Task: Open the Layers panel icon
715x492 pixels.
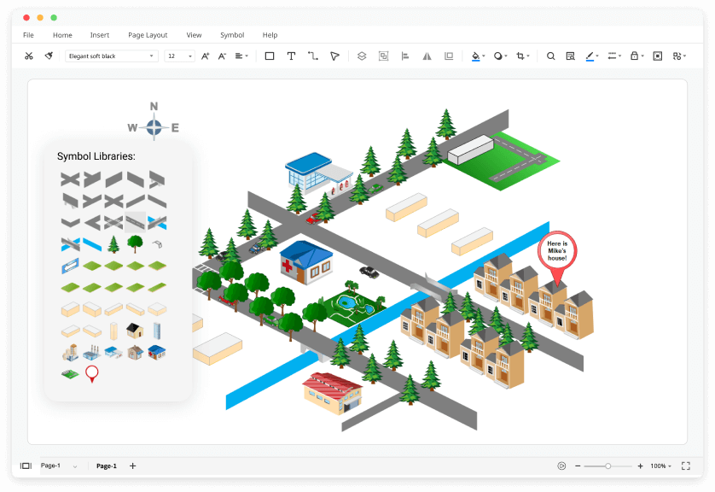Action: tap(361, 56)
